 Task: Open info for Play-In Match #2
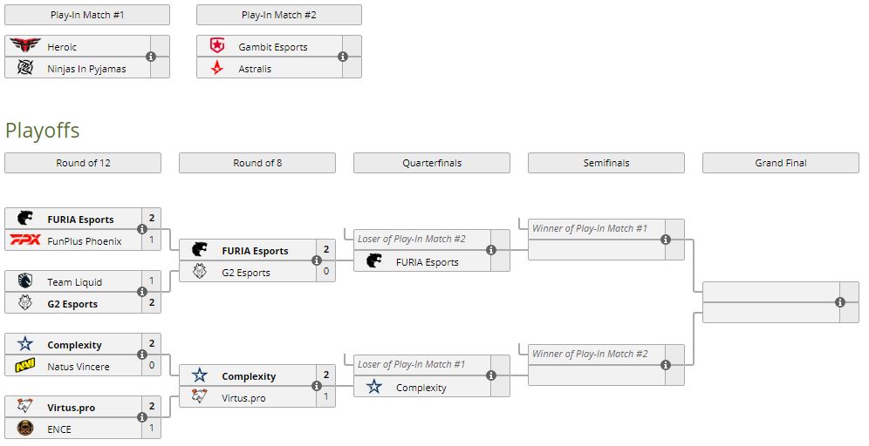click(x=343, y=57)
